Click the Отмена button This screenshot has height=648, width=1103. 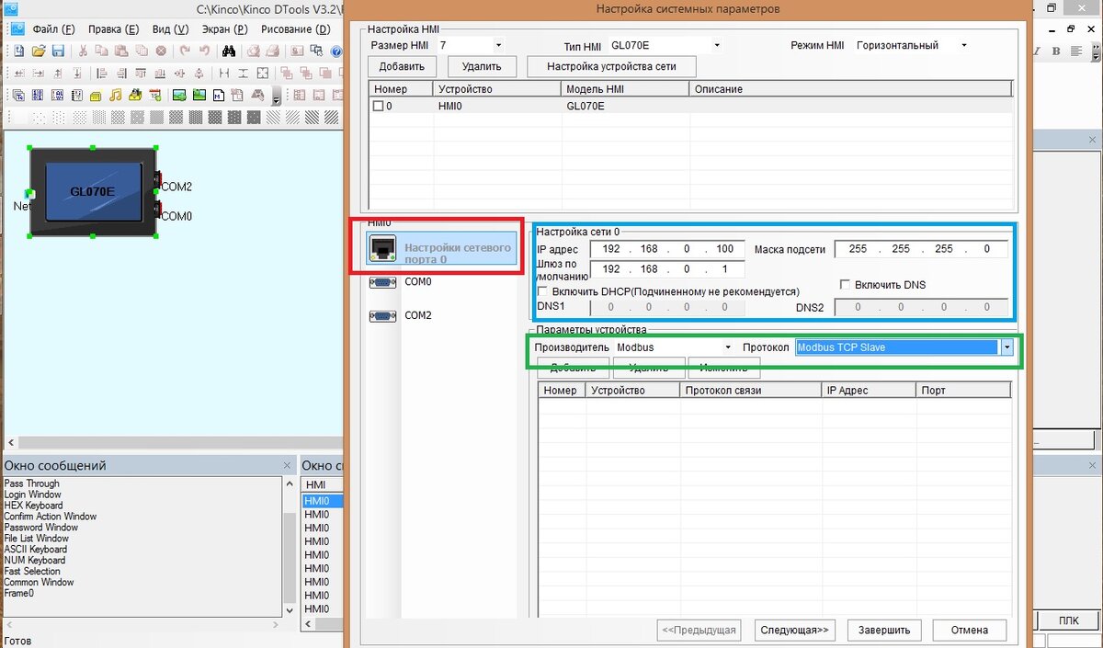tap(970, 630)
